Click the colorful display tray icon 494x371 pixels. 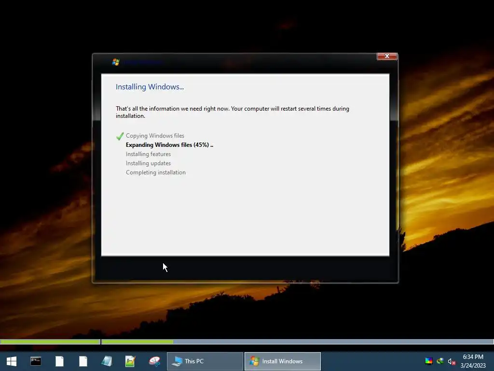[x=429, y=361]
